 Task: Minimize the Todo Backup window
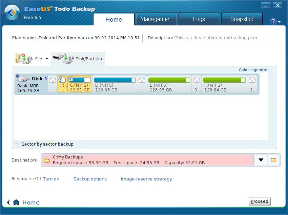point(266,5)
